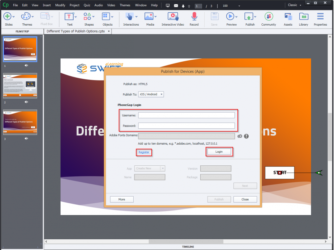Click the Interactive Video icon
Viewport: 334px width, 250px height.
pos(173,16)
